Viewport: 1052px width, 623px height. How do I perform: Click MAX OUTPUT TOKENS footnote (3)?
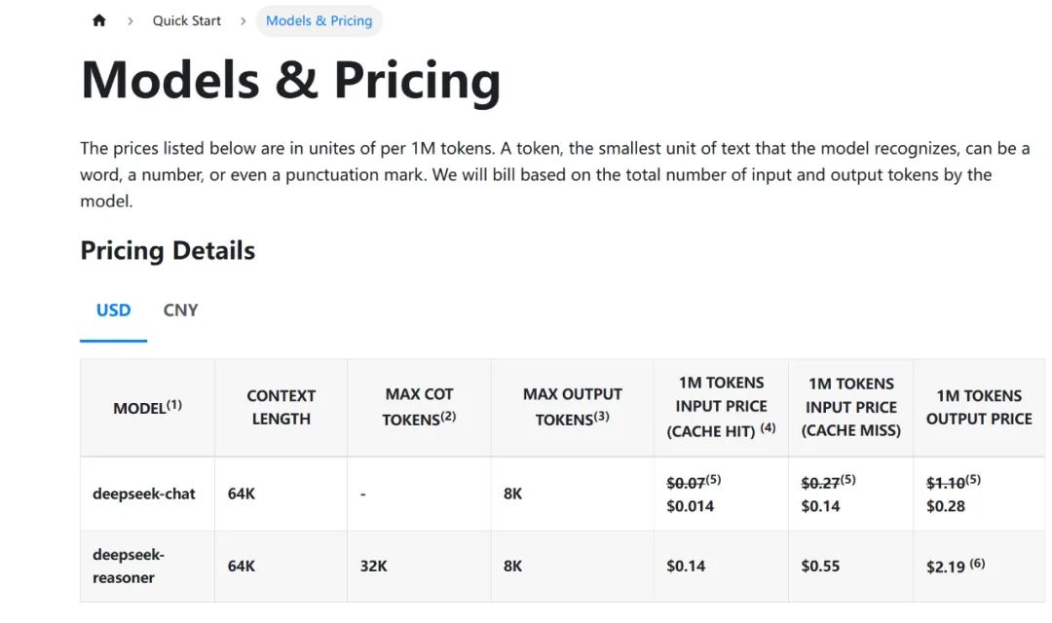[602, 416]
